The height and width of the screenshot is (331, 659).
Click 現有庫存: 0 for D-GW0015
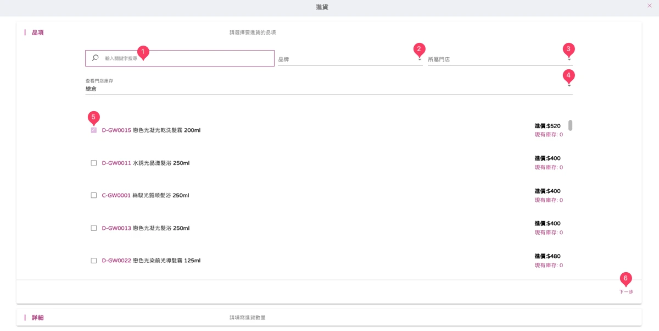click(x=549, y=134)
